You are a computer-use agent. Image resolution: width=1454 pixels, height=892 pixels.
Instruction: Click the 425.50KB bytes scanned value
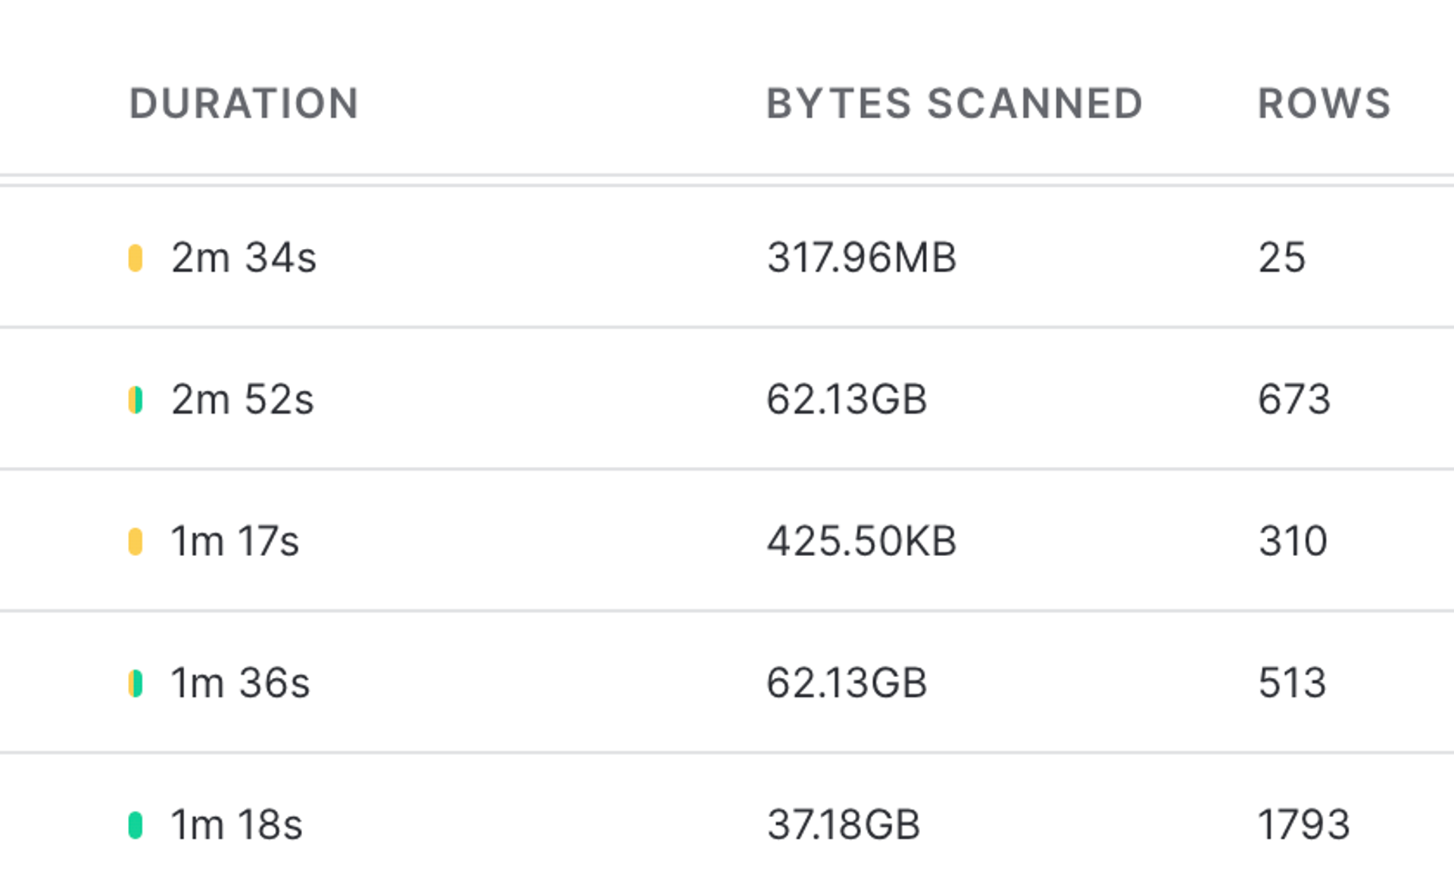(862, 541)
